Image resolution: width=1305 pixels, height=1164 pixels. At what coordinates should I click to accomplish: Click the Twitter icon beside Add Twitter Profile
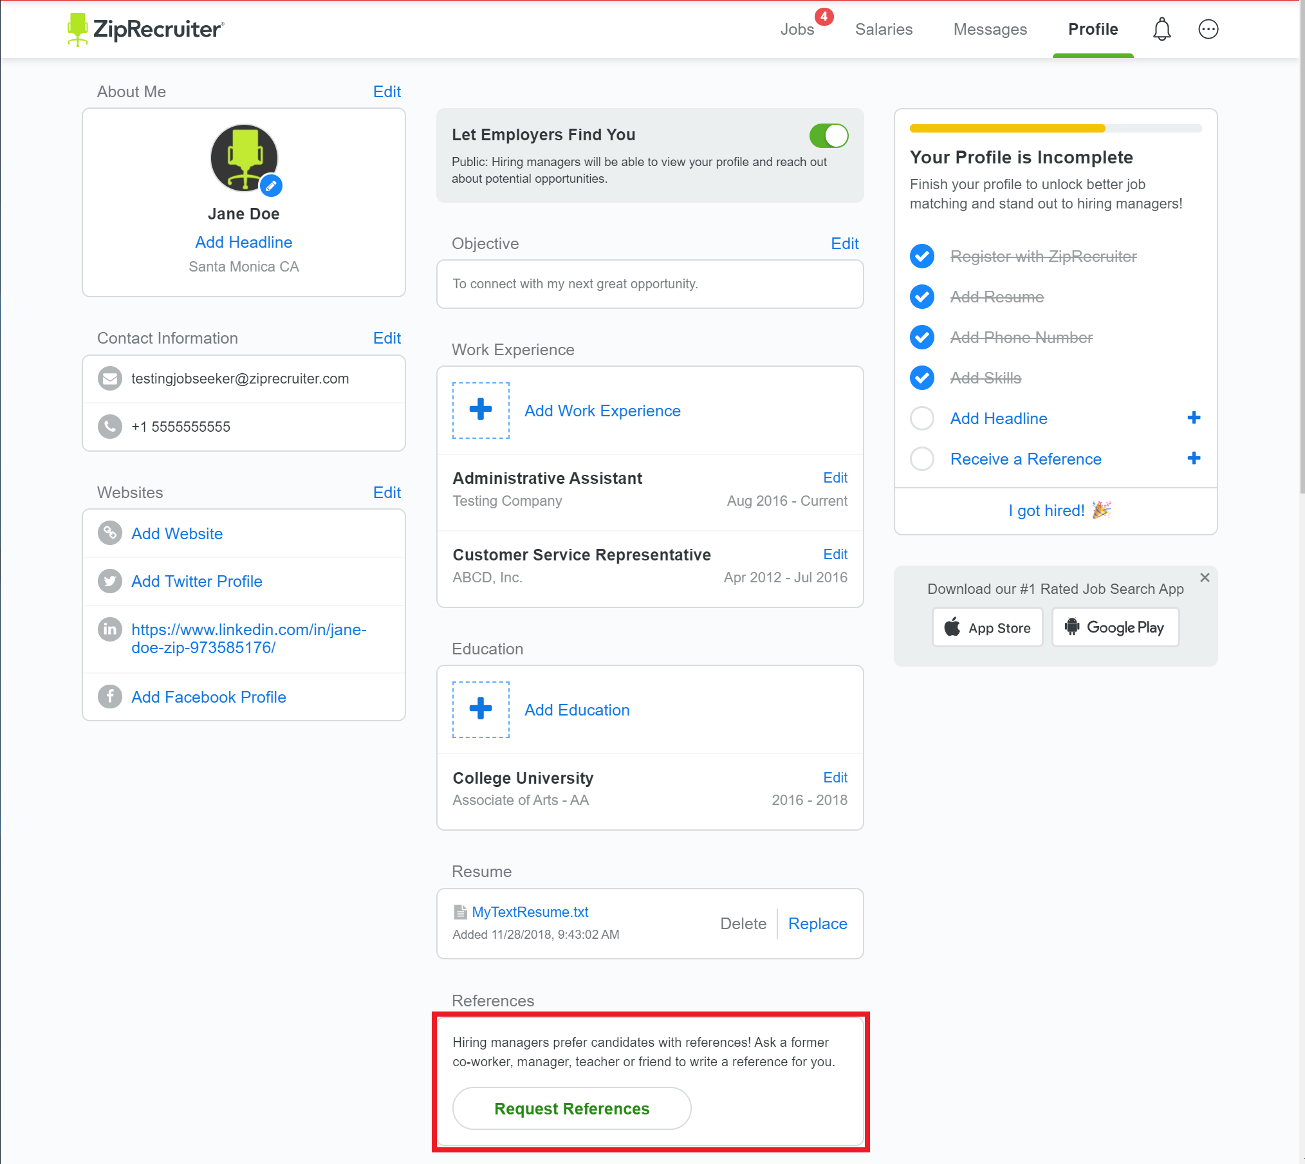(110, 581)
